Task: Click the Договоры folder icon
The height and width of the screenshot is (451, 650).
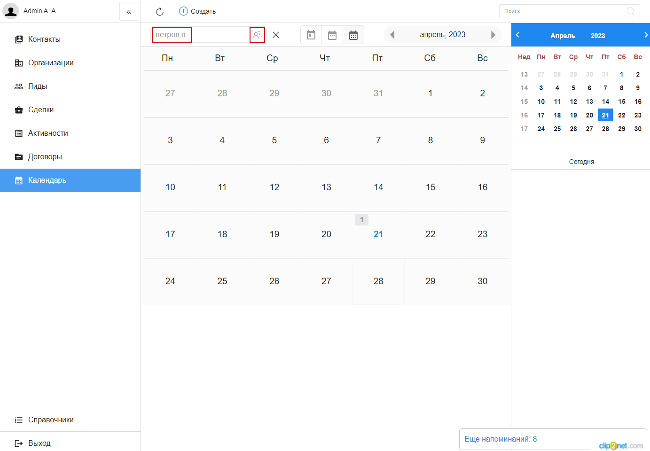Action: (19, 157)
